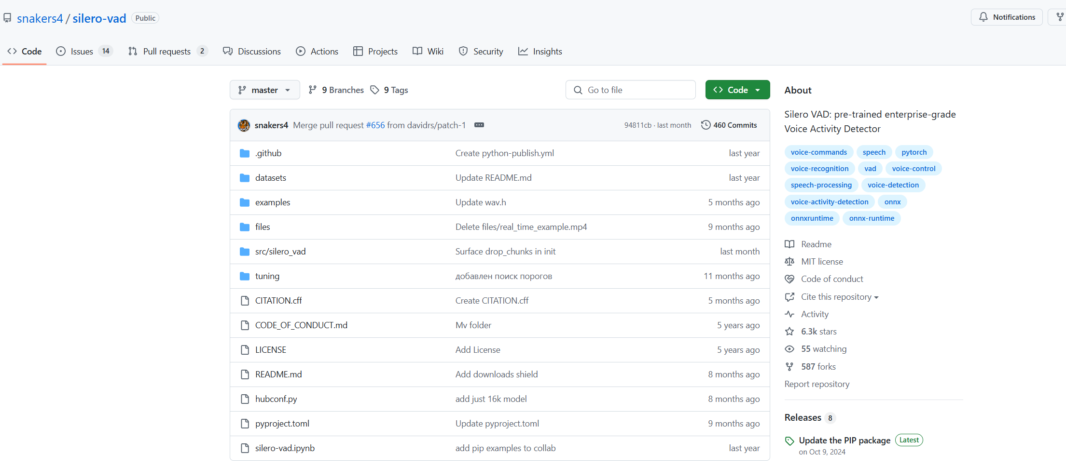This screenshot has height=467, width=1066.
Task: Switch to the Code tab
Action: (x=25, y=51)
